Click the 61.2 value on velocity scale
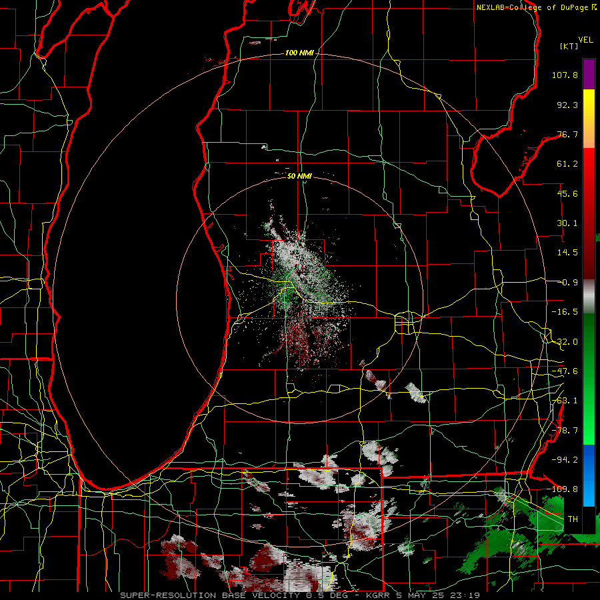600x600 pixels. point(567,164)
